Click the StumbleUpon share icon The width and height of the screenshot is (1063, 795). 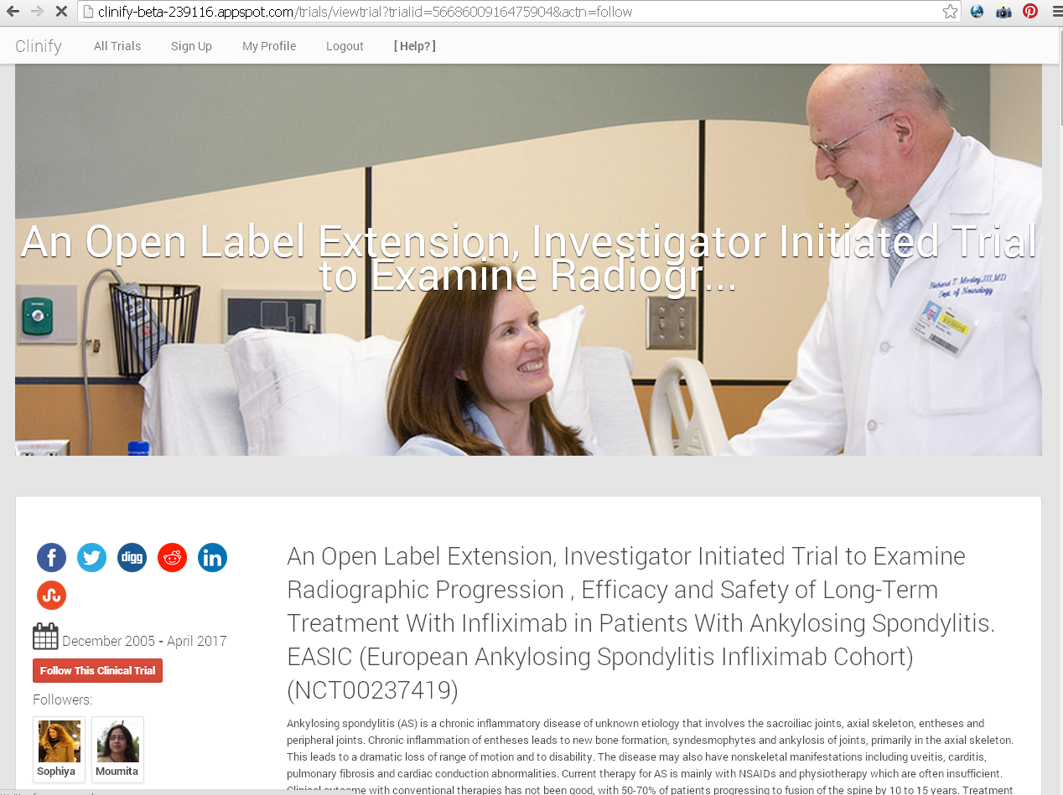coord(51,595)
